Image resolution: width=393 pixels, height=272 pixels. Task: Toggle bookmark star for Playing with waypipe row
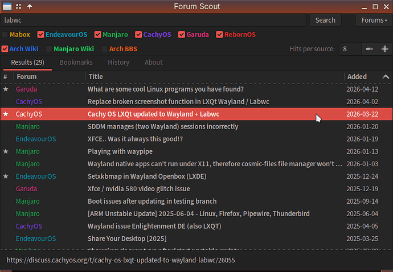click(x=6, y=151)
